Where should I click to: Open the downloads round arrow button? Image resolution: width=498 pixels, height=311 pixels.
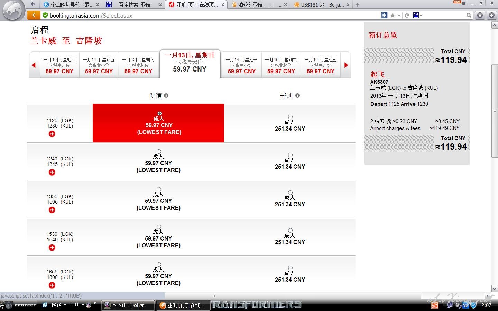(492, 15)
